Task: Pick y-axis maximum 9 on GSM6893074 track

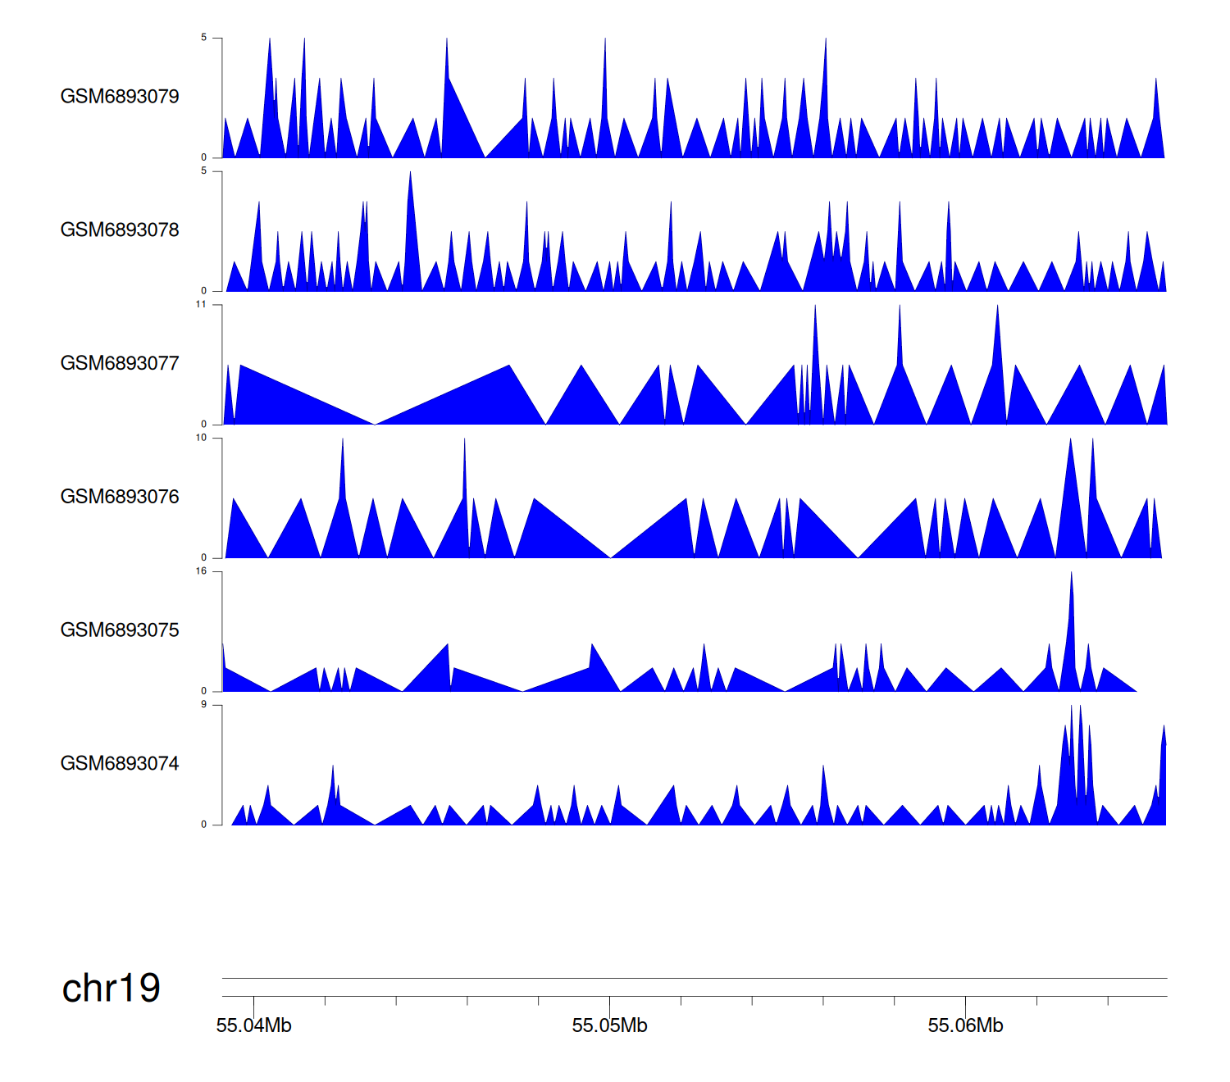Action: point(203,705)
